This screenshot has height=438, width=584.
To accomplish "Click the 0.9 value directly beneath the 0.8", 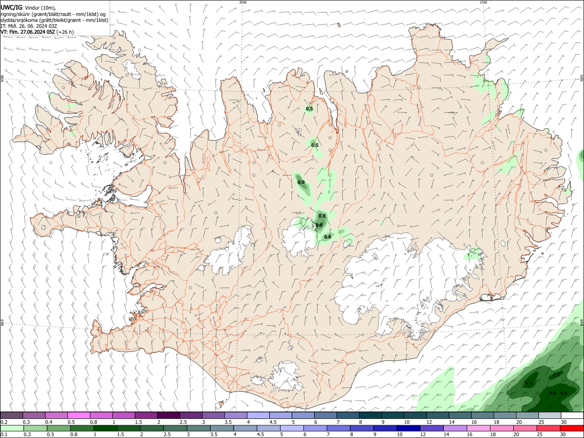I will point(319,225).
